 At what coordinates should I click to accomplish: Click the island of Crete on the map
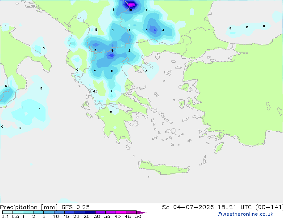click(x=164, y=167)
